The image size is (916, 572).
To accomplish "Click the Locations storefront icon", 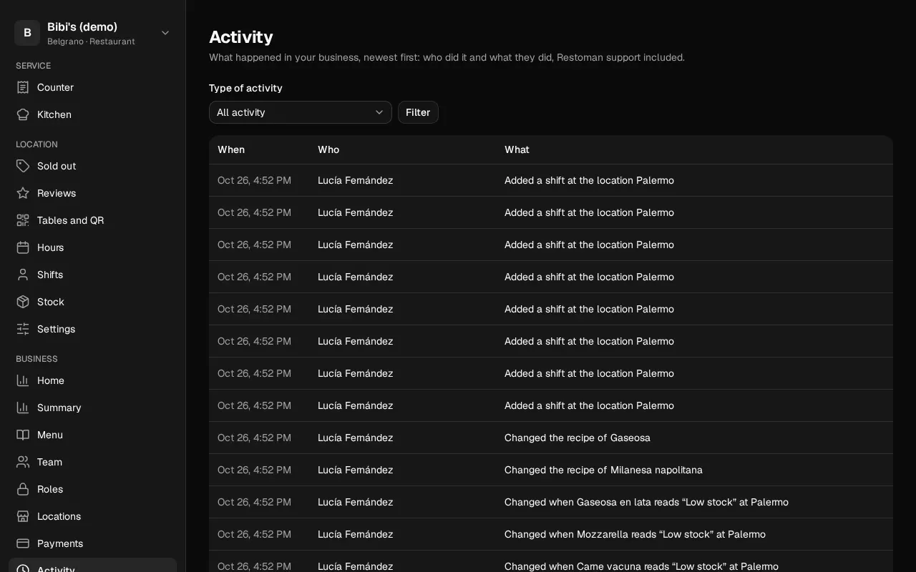I will click(23, 516).
